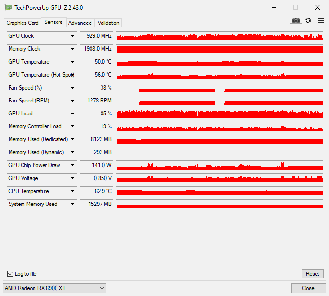Go to the Validation tab

pyautogui.click(x=108, y=23)
